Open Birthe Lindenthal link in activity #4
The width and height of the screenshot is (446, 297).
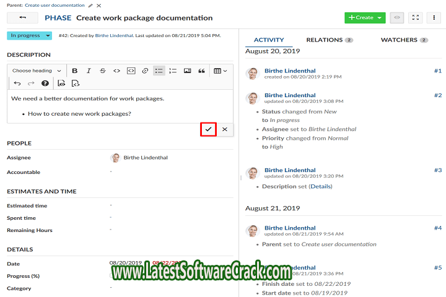[290, 228]
